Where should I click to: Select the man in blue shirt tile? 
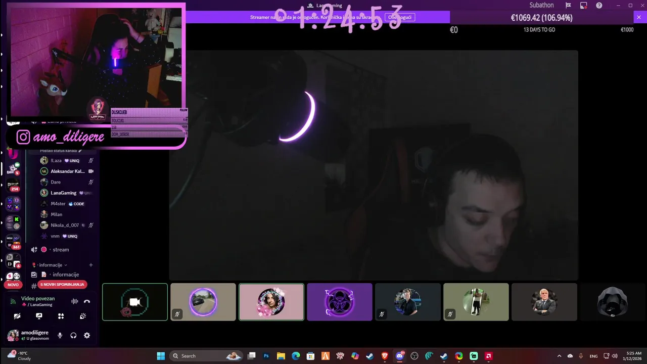coord(408,302)
